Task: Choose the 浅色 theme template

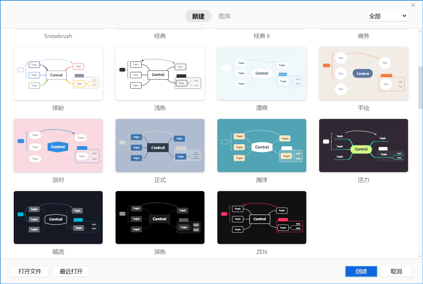Action: pyautogui.click(x=160, y=74)
